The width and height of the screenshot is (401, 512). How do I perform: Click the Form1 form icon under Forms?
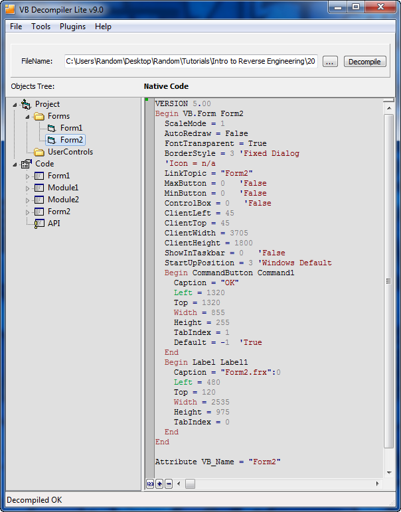52,128
